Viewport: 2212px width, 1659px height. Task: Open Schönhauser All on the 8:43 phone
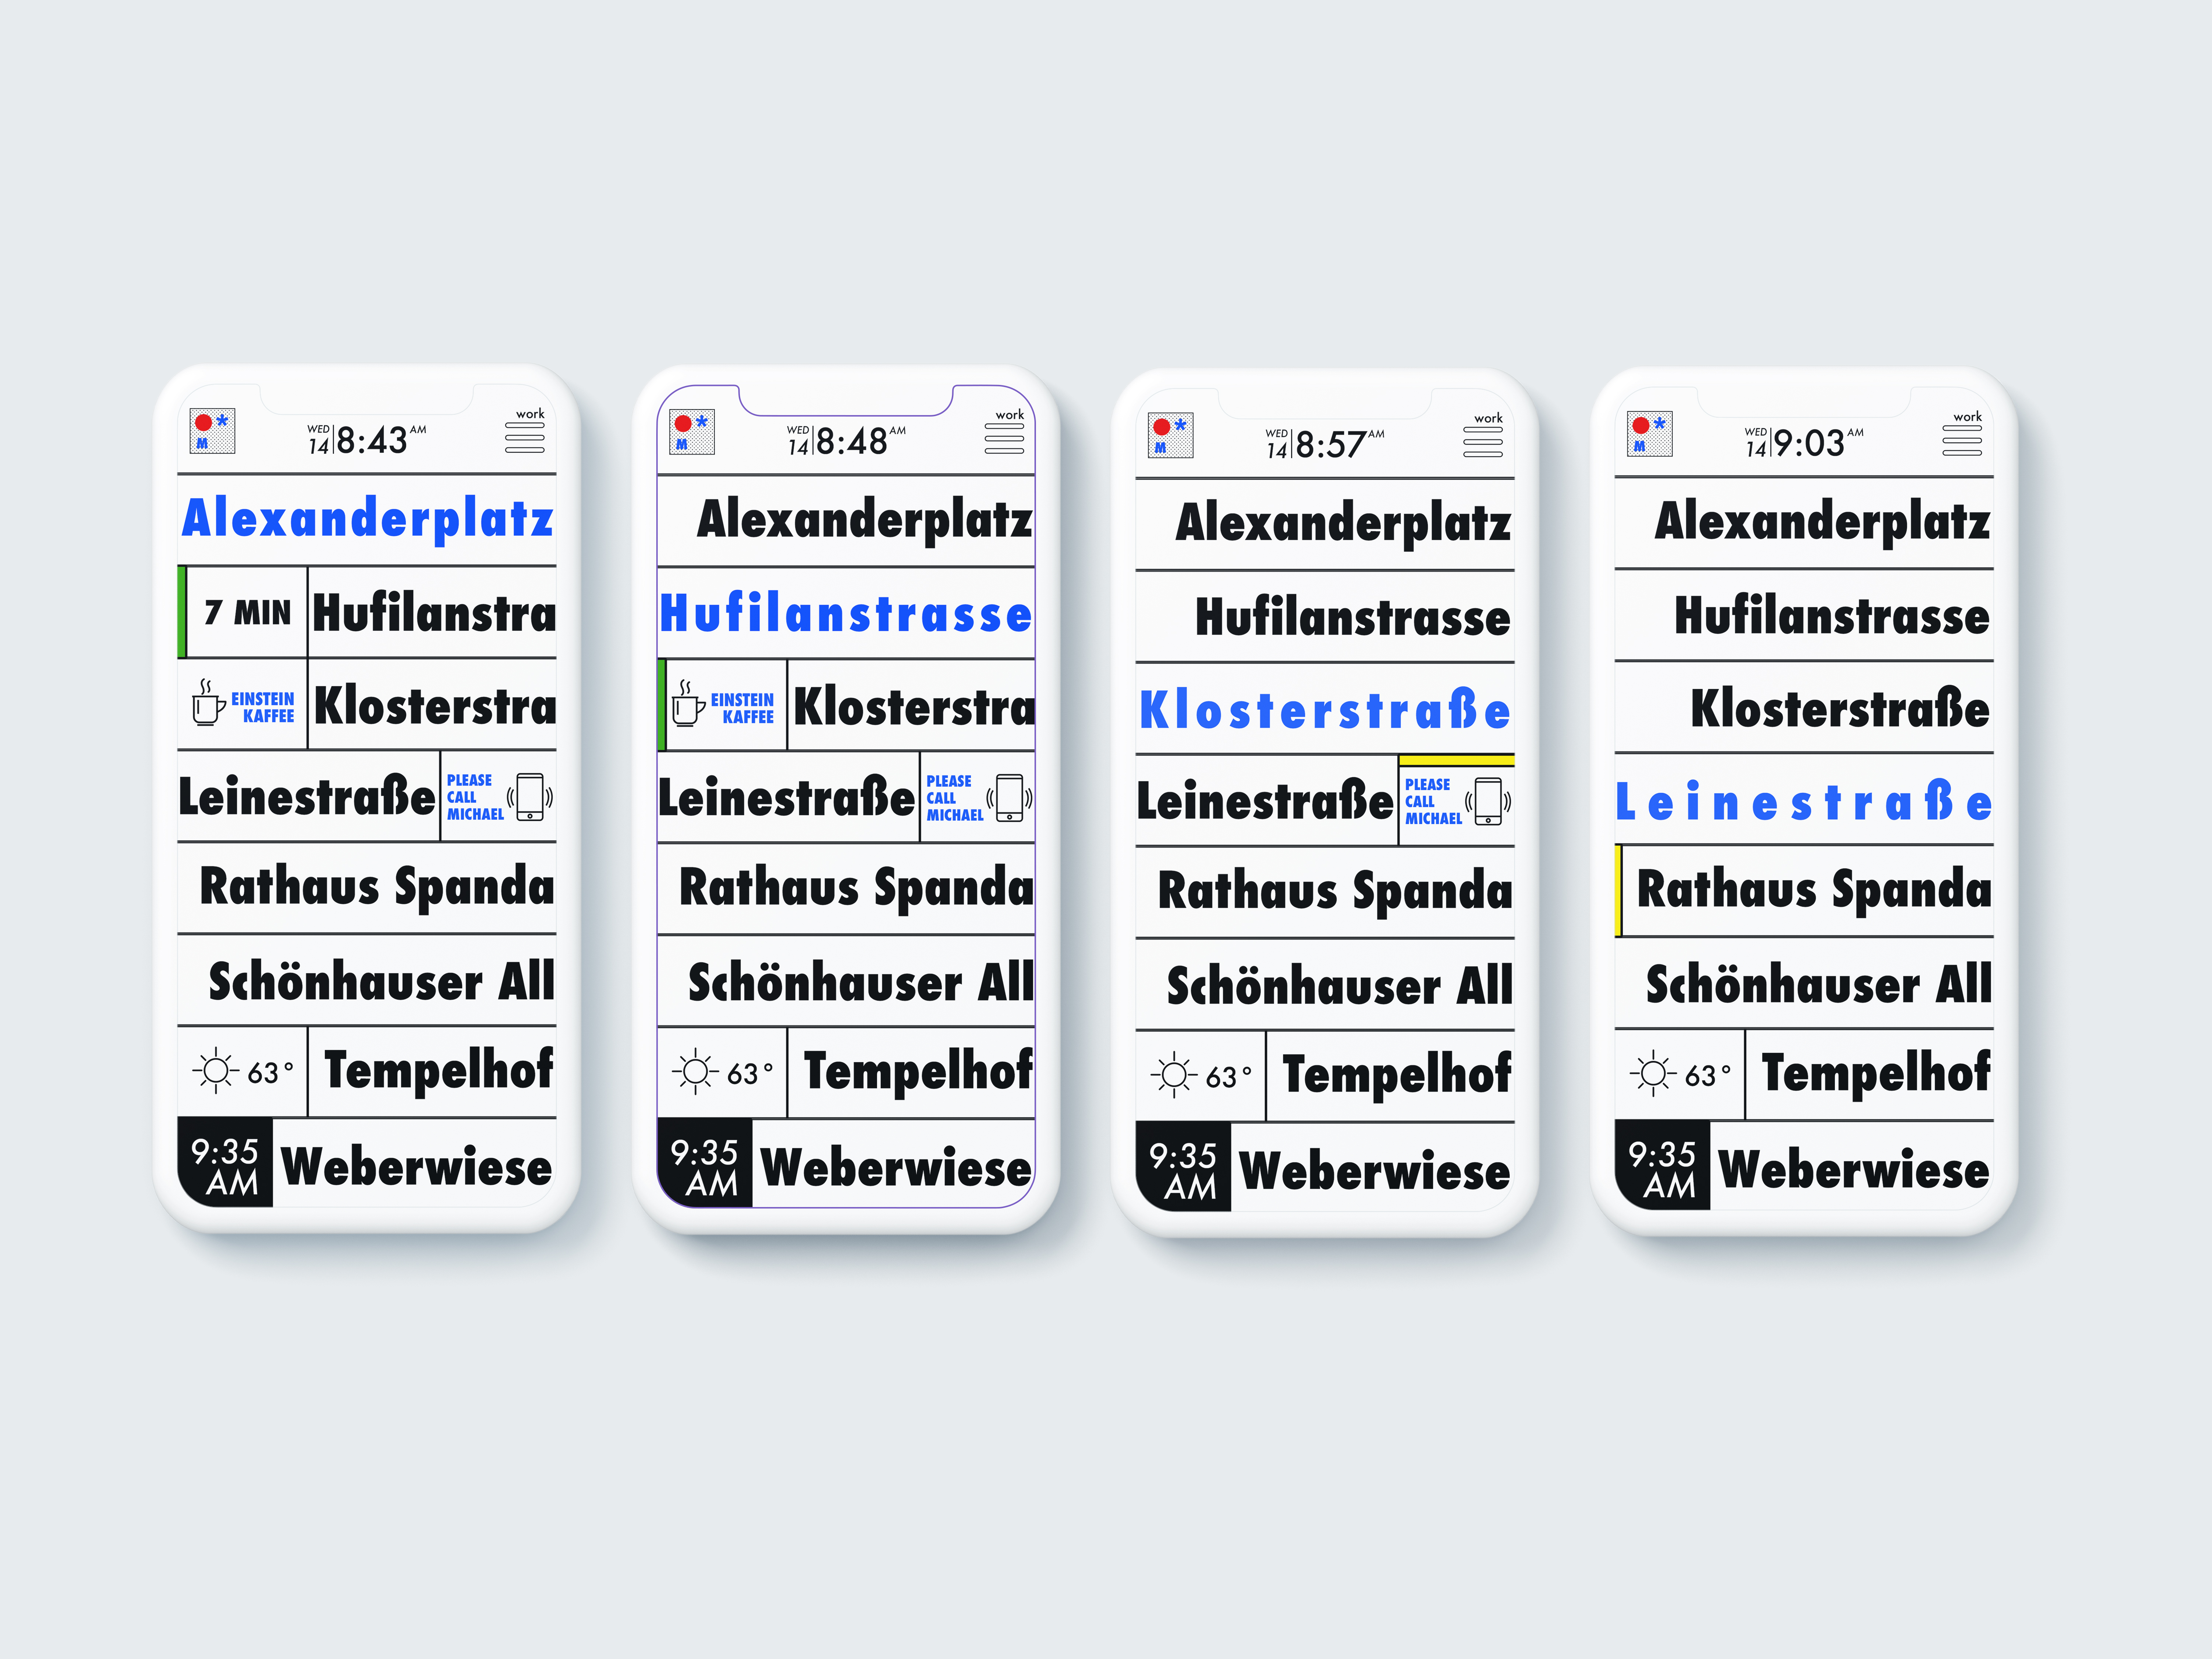pos(367,980)
